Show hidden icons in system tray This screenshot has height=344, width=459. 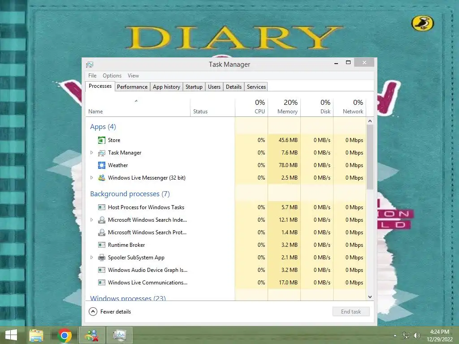coord(395,335)
